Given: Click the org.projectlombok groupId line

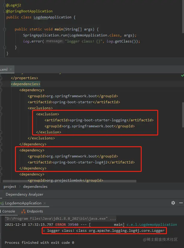Looking at the screenshot, I should [65, 180].
